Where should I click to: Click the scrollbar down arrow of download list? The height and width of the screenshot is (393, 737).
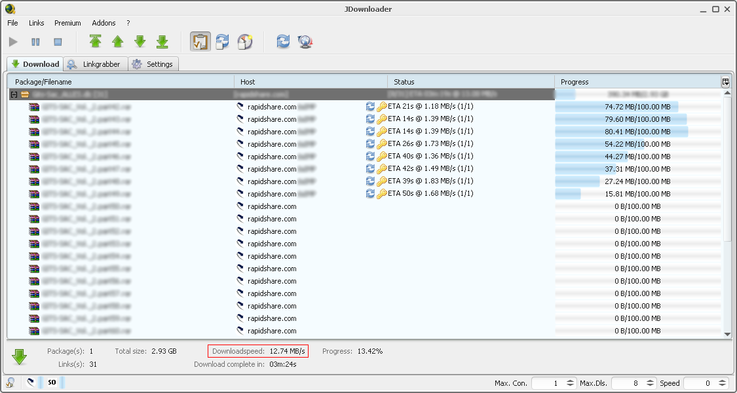[727, 334]
